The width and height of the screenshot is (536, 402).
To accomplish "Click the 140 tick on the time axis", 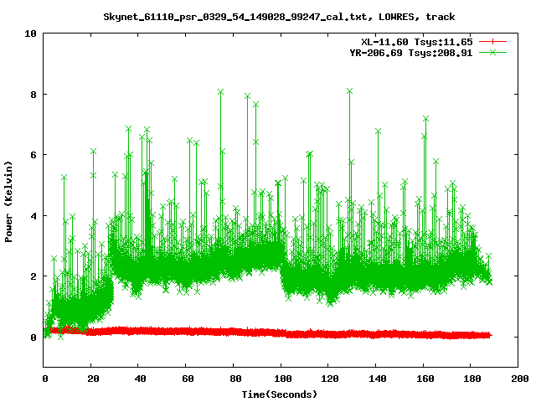I will [x=377, y=379].
